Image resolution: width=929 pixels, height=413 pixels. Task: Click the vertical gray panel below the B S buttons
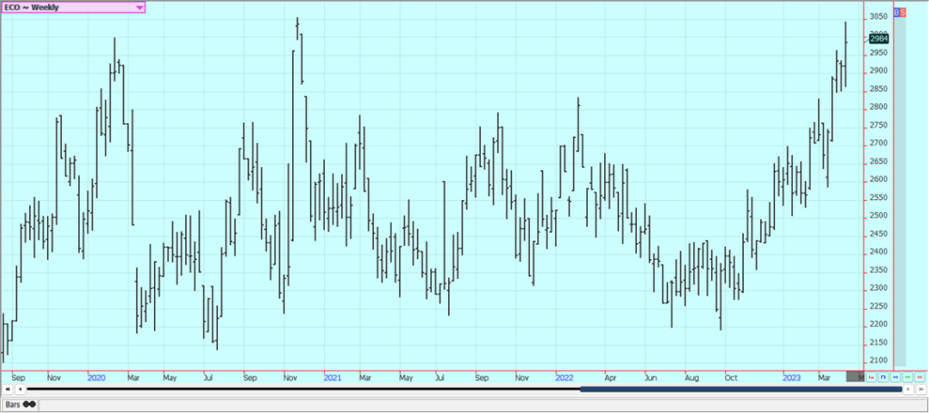(900, 192)
